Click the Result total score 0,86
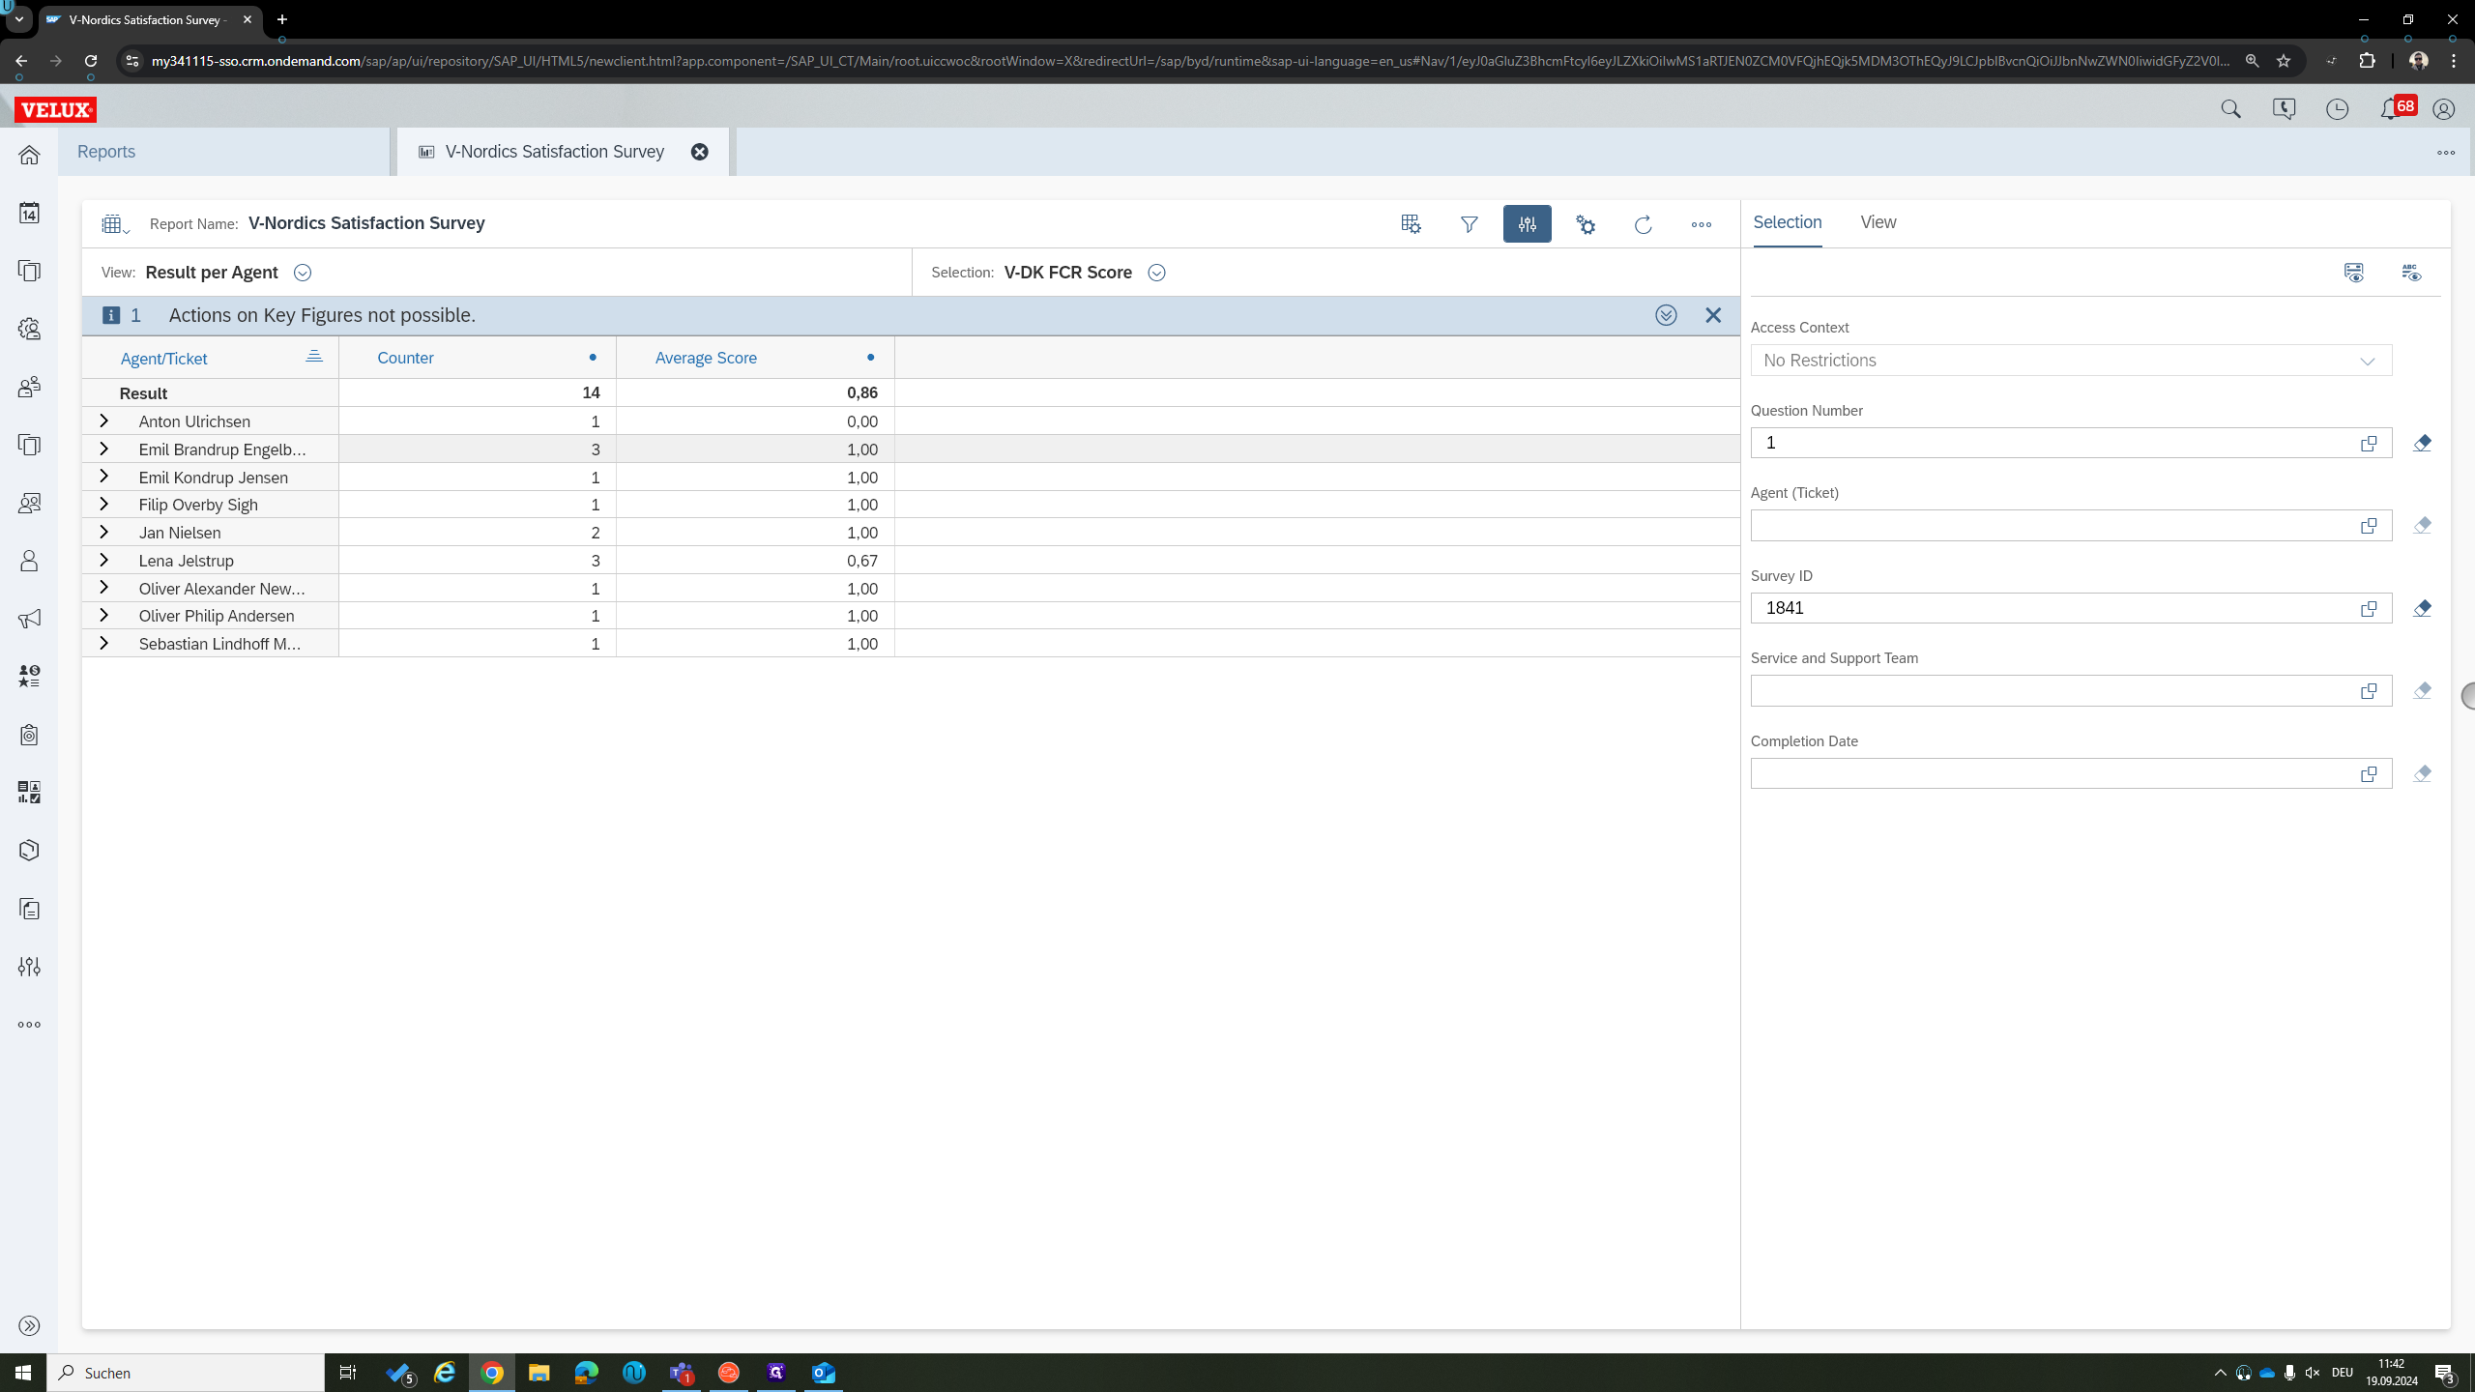 tap(861, 393)
